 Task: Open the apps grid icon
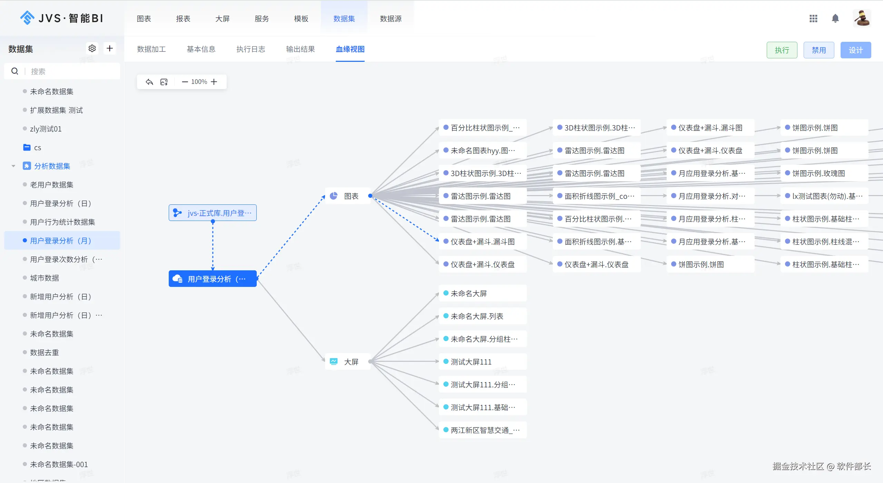[813, 18]
